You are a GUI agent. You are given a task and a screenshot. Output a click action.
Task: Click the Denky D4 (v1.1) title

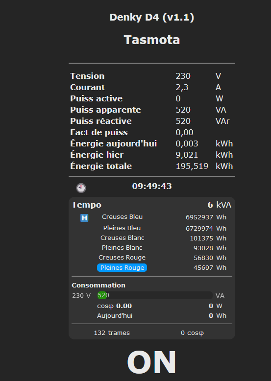(151, 18)
